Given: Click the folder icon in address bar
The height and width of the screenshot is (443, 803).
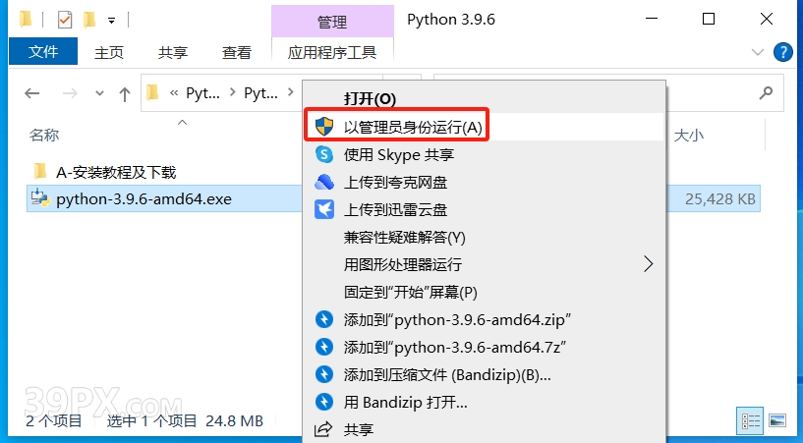Looking at the screenshot, I should (152, 92).
